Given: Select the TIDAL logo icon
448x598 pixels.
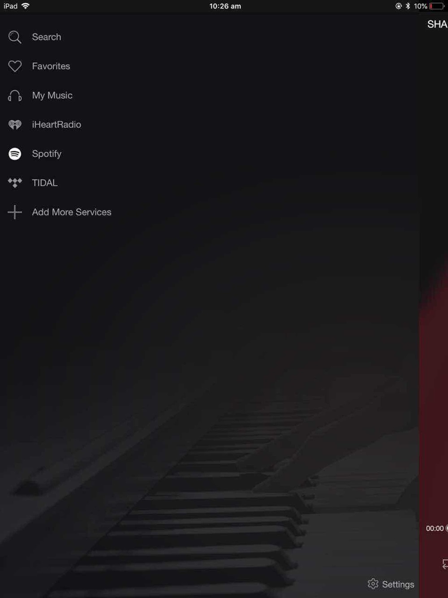Looking at the screenshot, I should coord(15,183).
